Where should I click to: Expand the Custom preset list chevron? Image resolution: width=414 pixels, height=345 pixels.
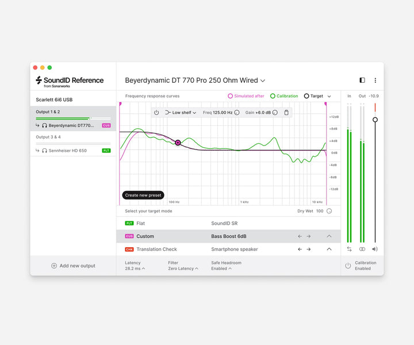point(329,236)
